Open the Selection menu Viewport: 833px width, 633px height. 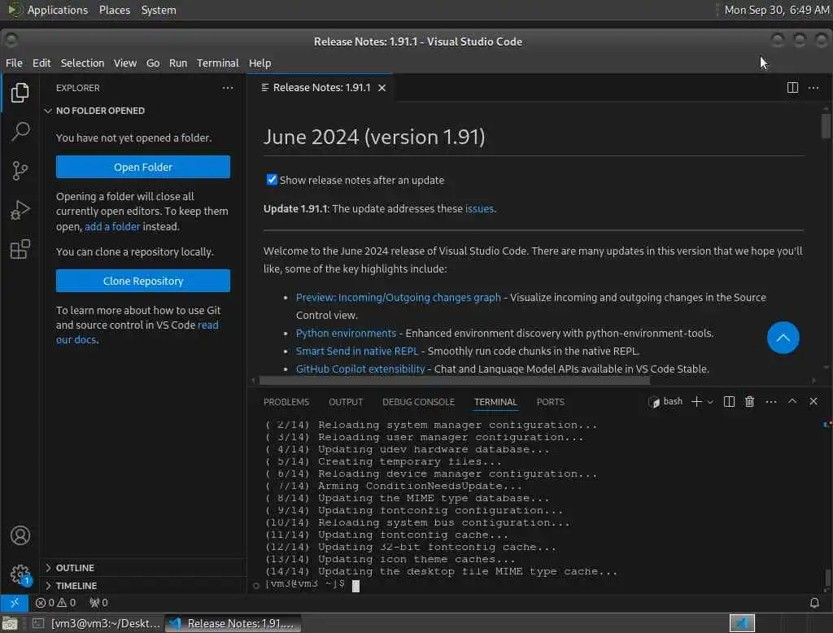point(82,63)
